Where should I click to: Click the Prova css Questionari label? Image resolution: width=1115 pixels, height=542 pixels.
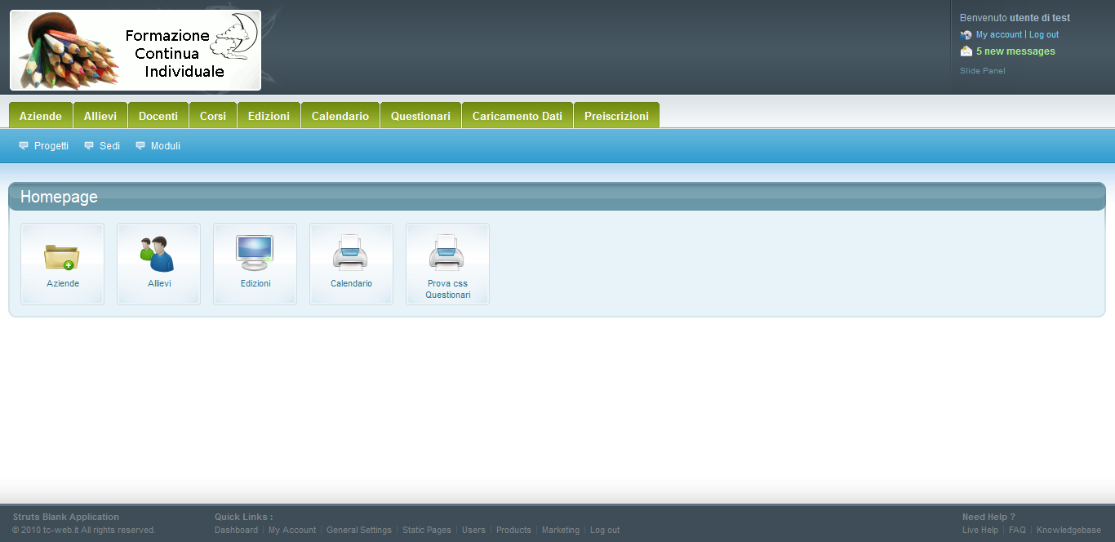tap(447, 289)
